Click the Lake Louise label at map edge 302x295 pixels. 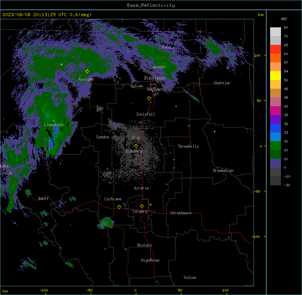tap(6, 170)
